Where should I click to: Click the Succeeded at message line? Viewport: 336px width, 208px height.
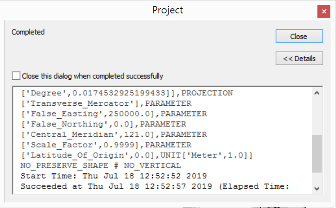155,186
